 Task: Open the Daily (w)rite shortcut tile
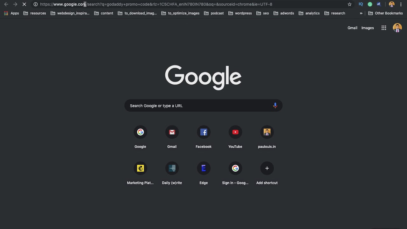172,174
